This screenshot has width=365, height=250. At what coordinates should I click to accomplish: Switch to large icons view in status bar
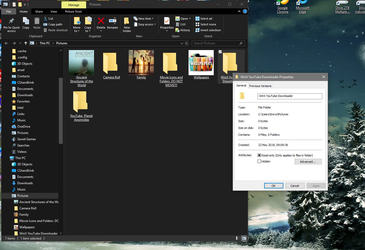(244, 238)
